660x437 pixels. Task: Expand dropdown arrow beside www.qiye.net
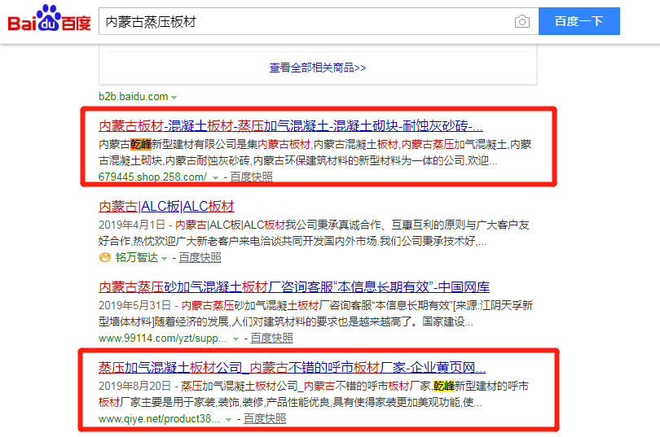[229, 420]
